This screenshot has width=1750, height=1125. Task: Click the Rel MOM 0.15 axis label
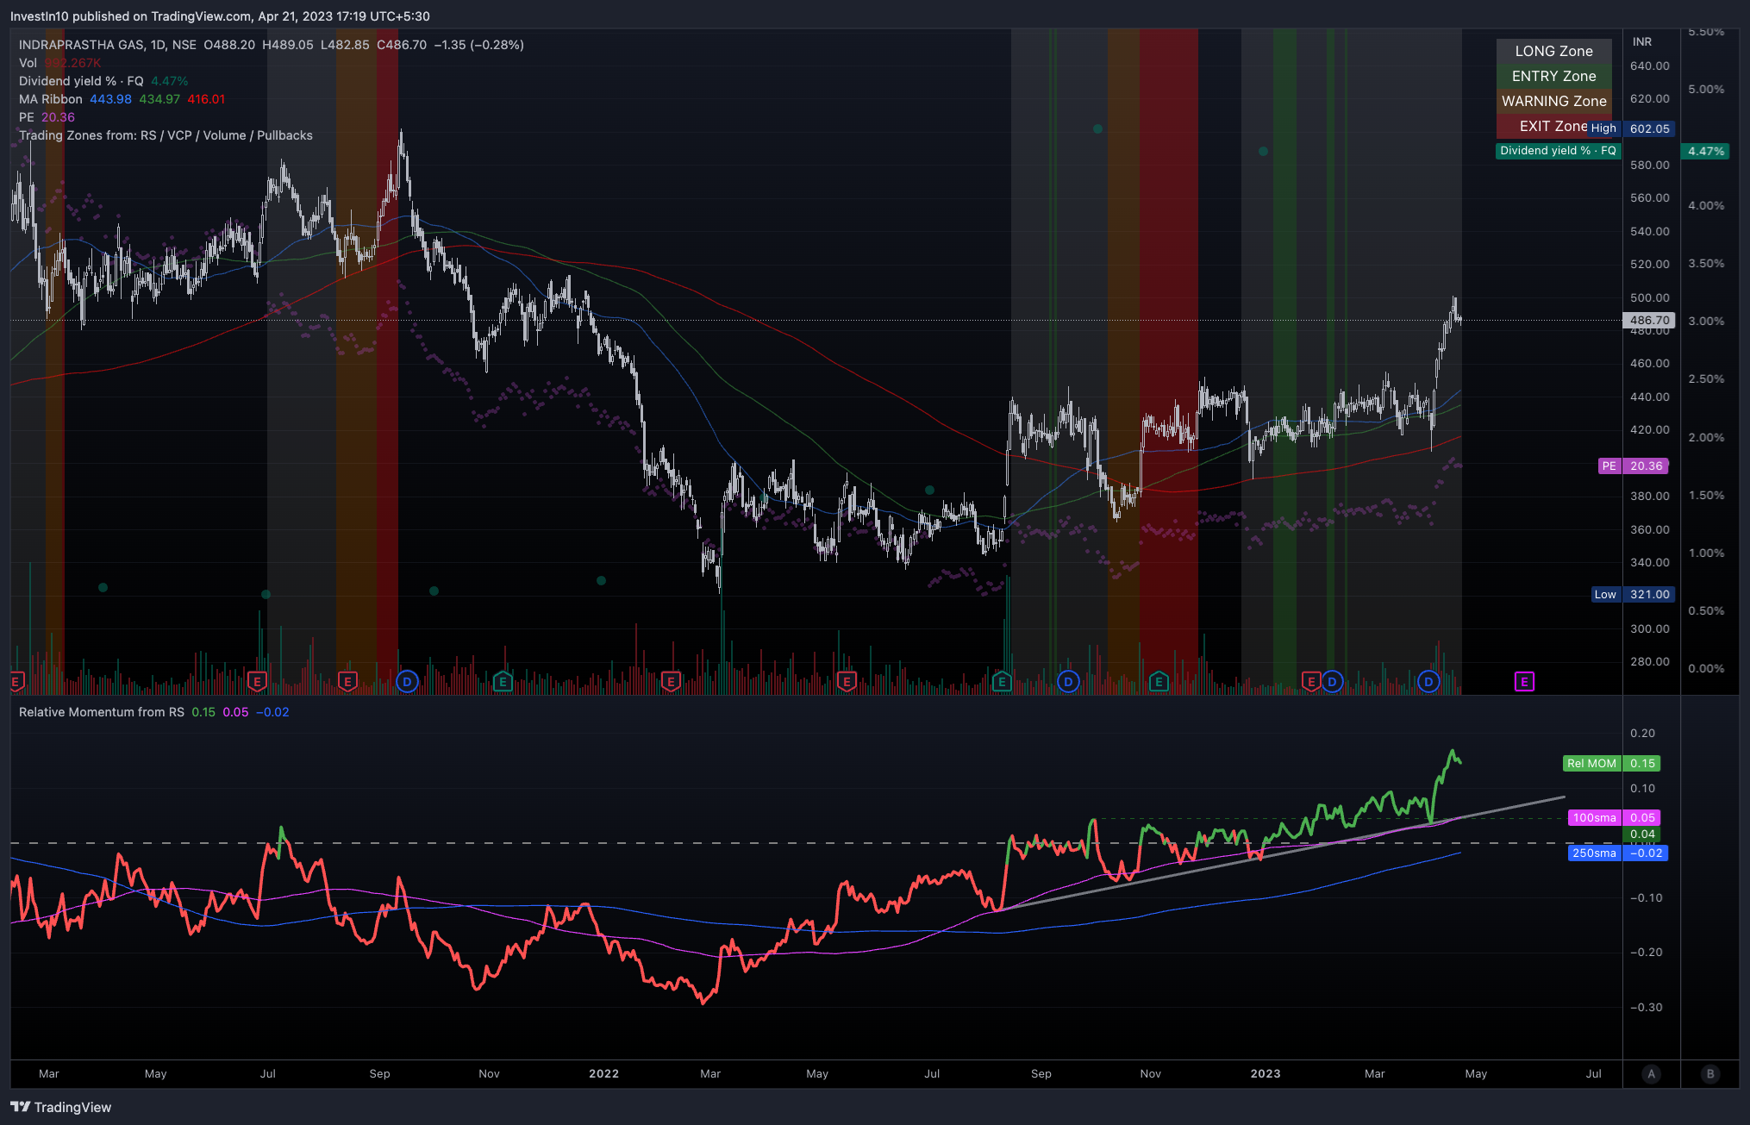point(1611,763)
